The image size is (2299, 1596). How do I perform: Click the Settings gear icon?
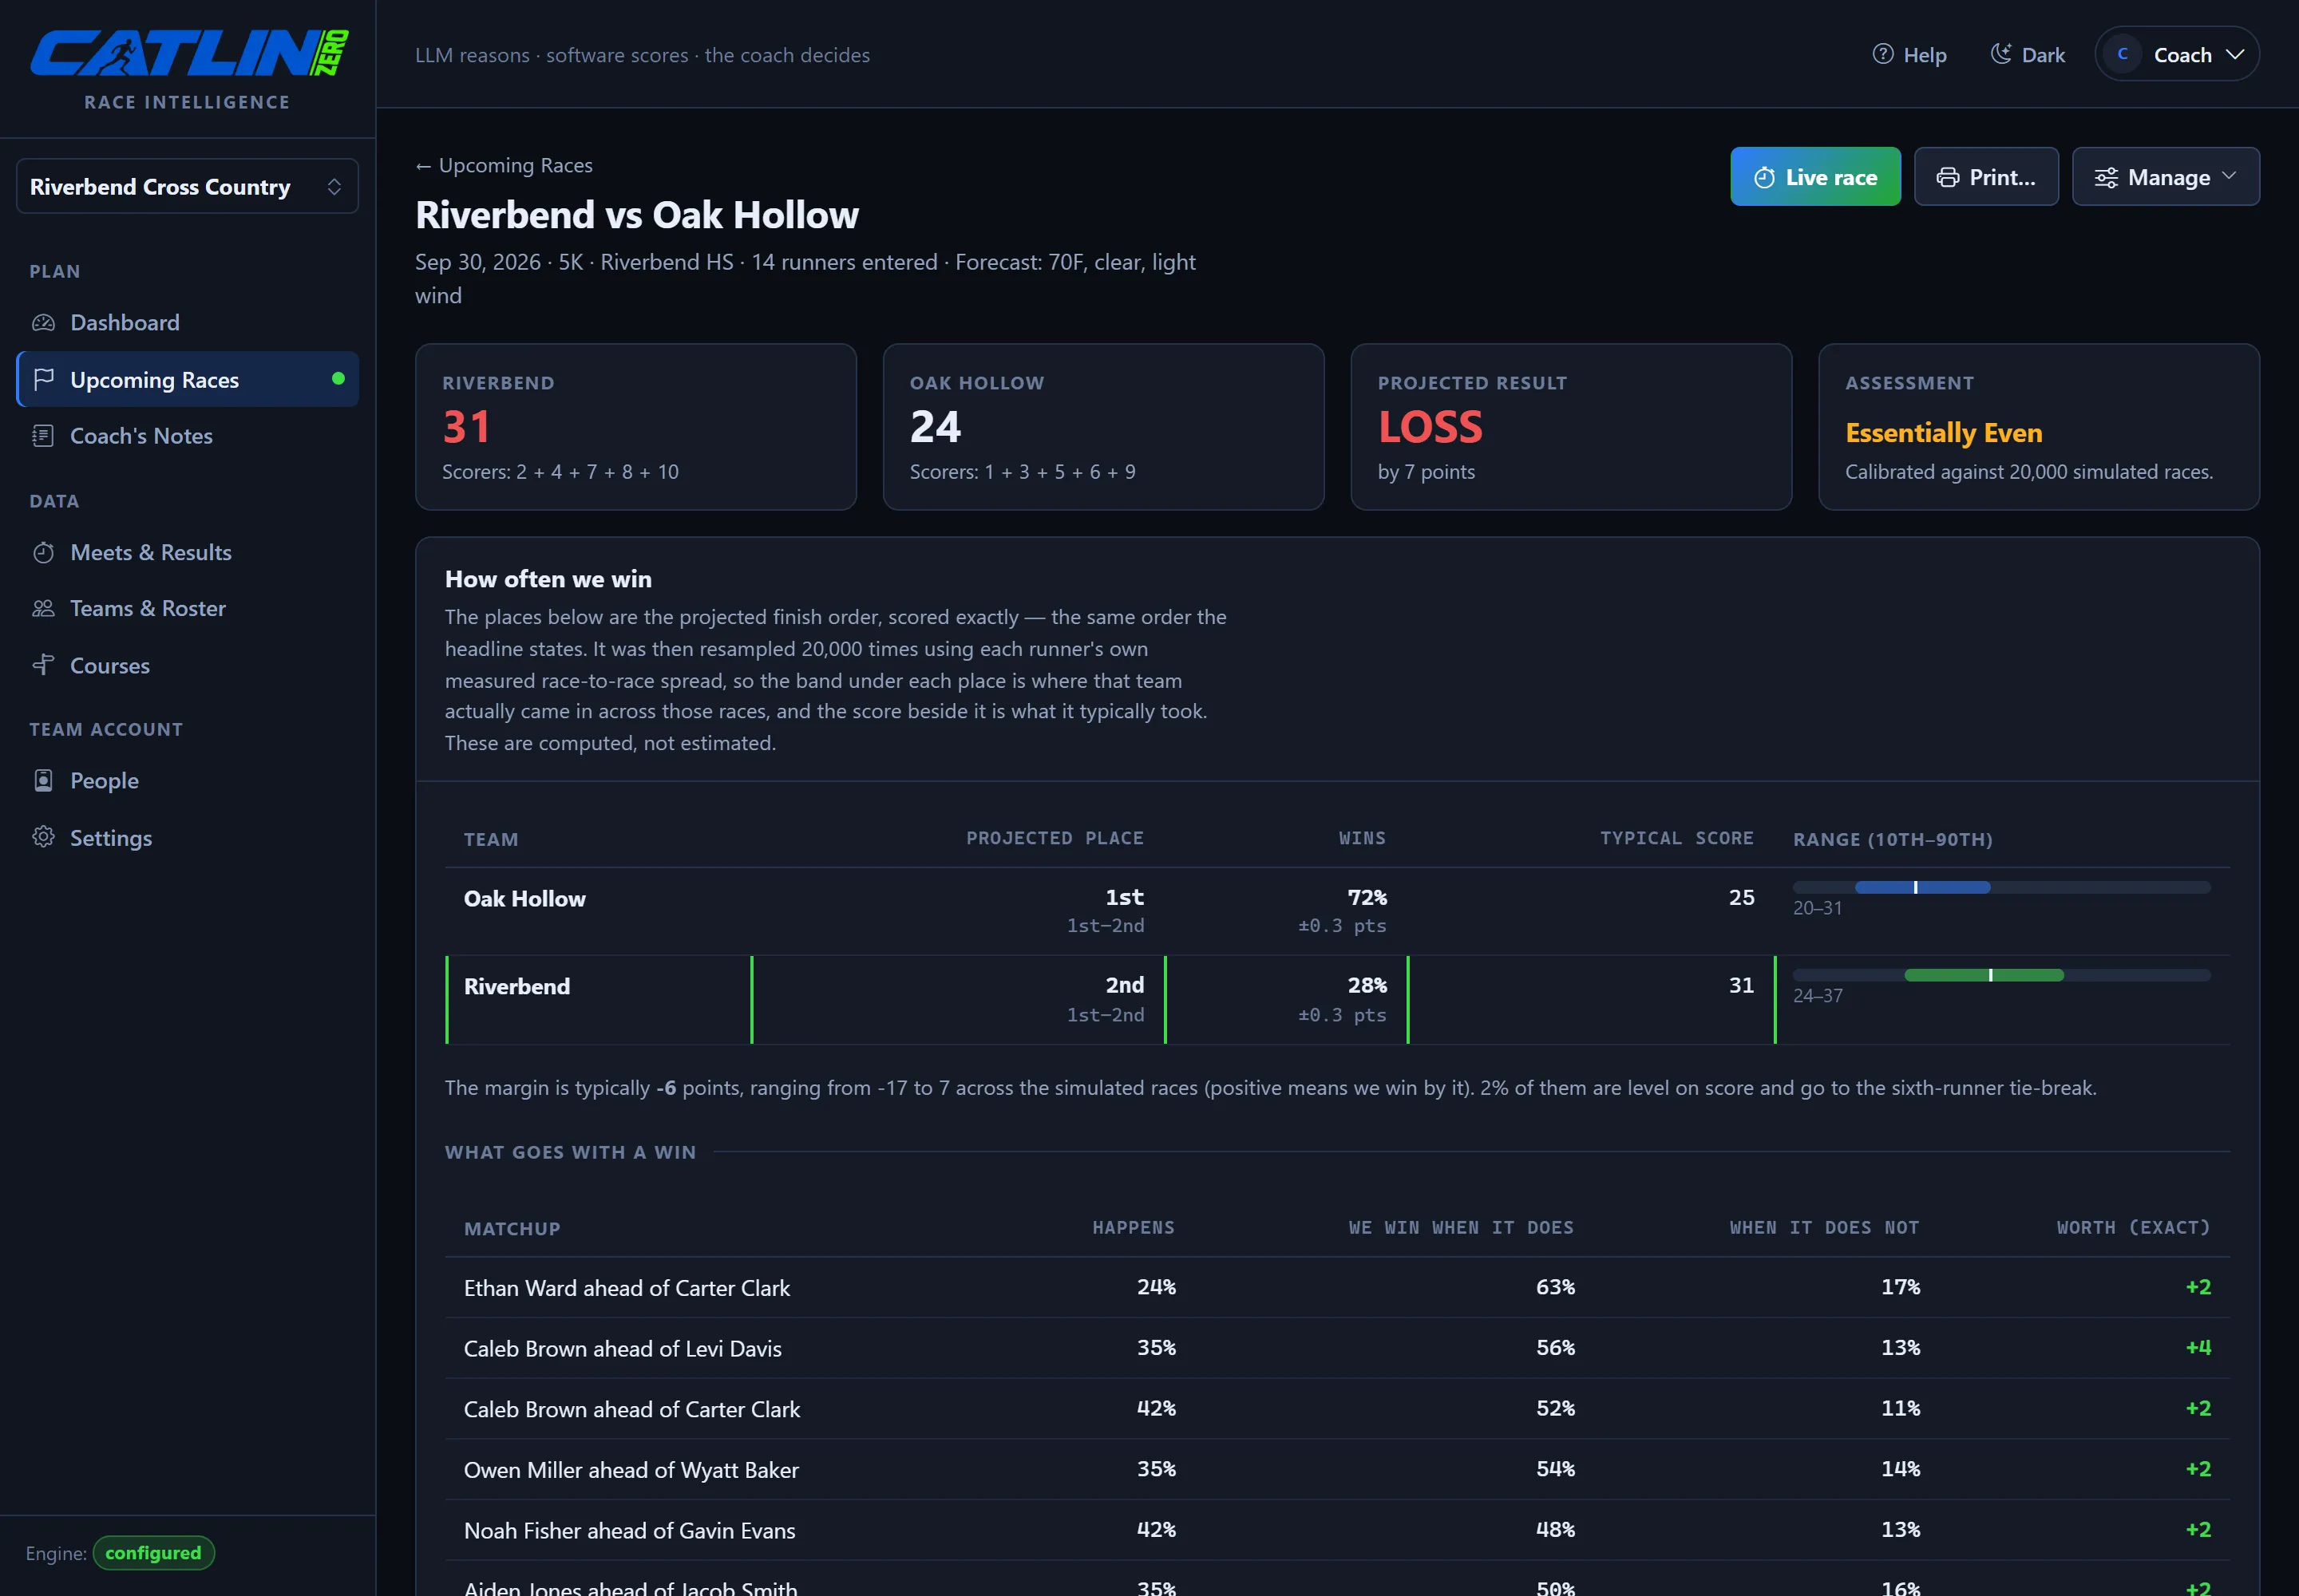point(43,837)
